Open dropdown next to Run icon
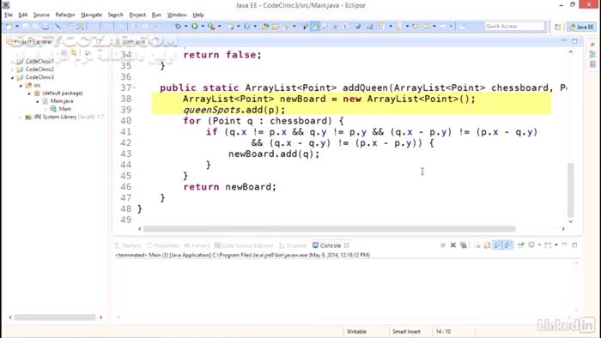 pos(203,27)
